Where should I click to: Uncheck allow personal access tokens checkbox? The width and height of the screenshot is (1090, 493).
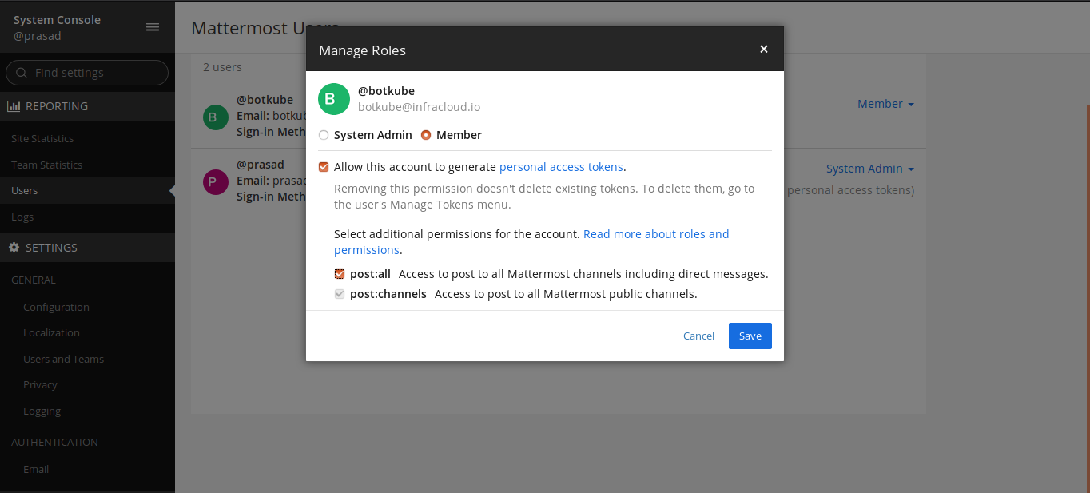[324, 167]
